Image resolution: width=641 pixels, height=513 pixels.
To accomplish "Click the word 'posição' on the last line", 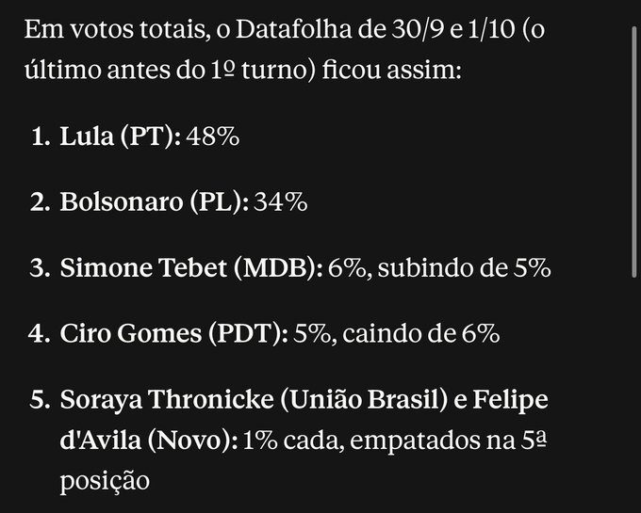I will click(x=105, y=482).
